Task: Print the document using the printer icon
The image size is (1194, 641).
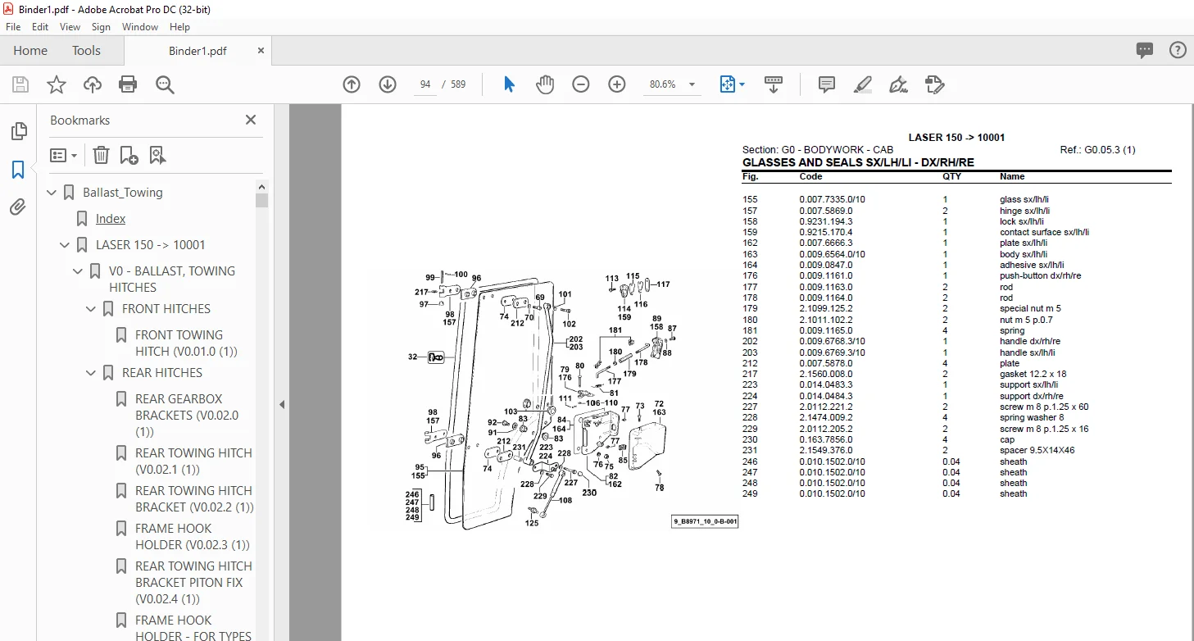Action: click(128, 84)
